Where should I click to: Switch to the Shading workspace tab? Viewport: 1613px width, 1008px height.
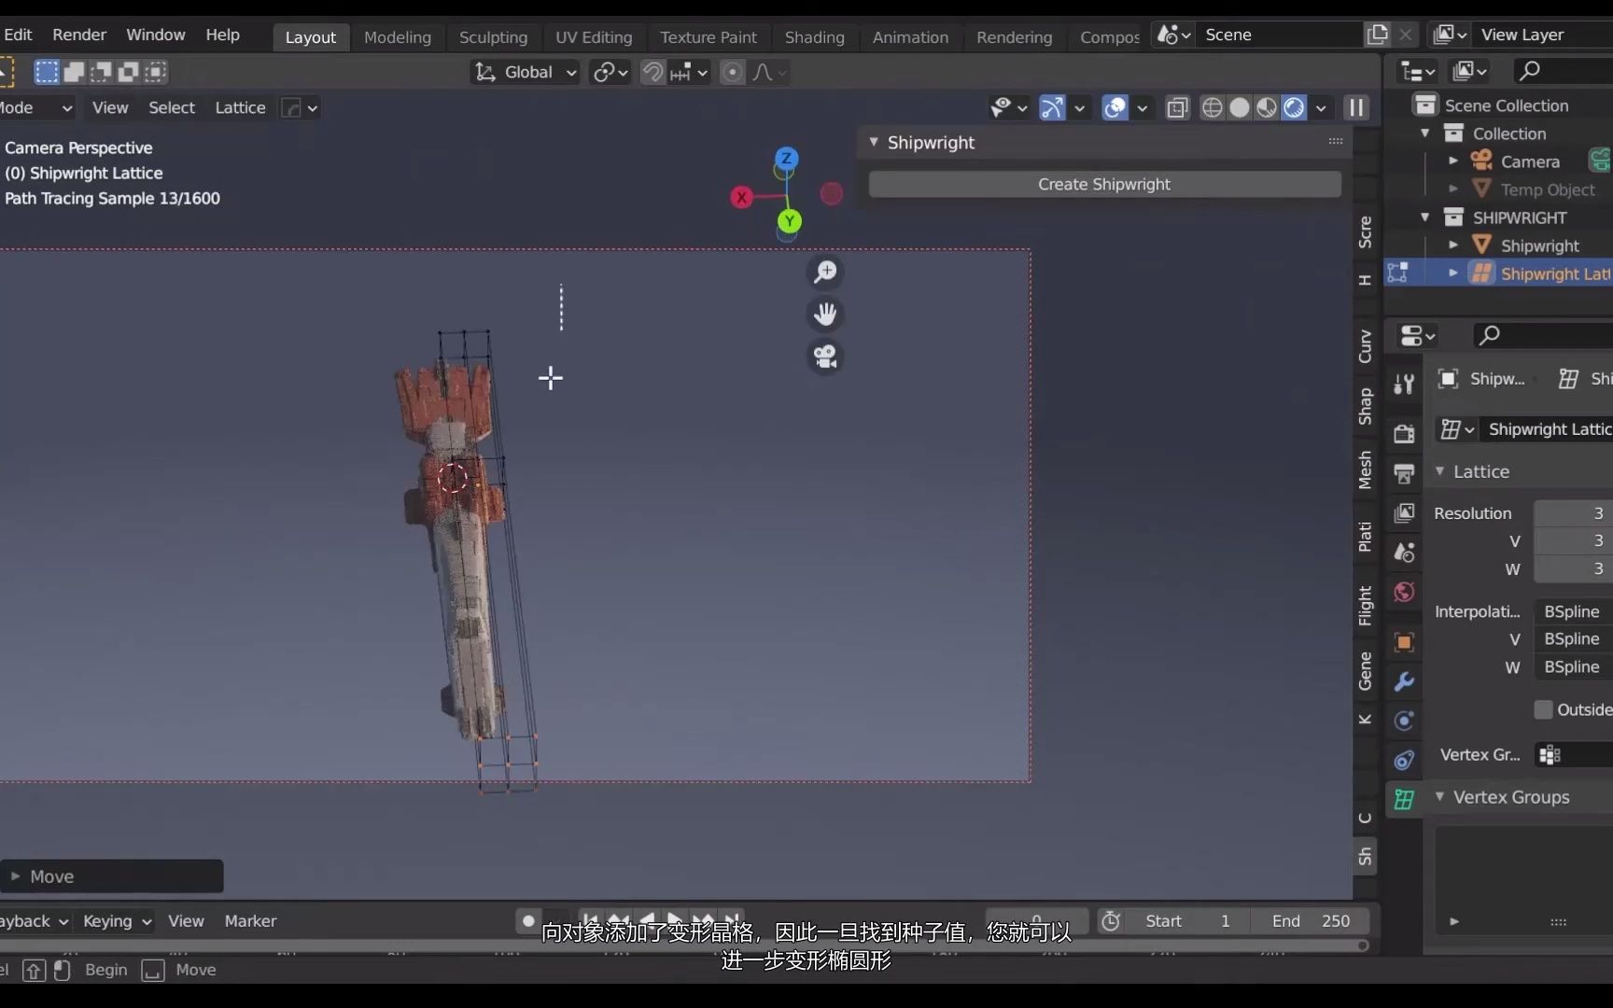click(814, 36)
